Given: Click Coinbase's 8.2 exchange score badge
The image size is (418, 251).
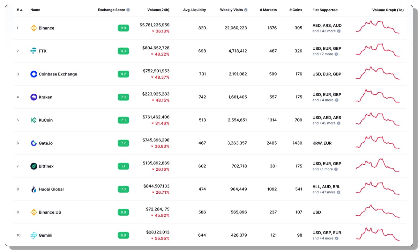Looking at the screenshot, I should [x=123, y=74].
